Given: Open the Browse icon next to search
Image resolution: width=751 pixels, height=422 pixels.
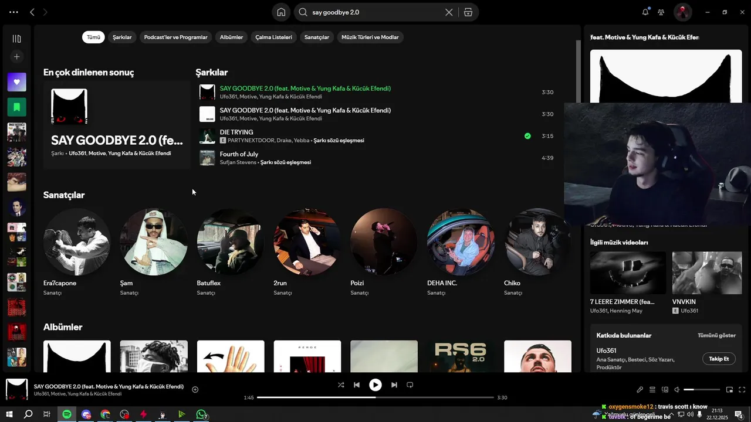Looking at the screenshot, I should pyautogui.click(x=468, y=12).
